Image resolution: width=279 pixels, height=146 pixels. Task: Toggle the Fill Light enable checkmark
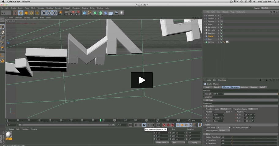tap(222, 30)
